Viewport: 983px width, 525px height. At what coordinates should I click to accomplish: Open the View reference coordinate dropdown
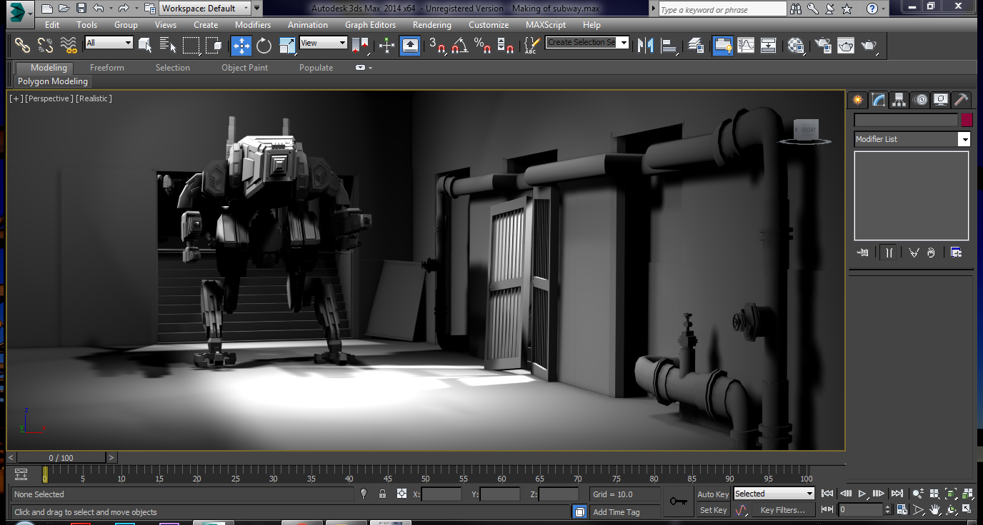coord(323,43)
